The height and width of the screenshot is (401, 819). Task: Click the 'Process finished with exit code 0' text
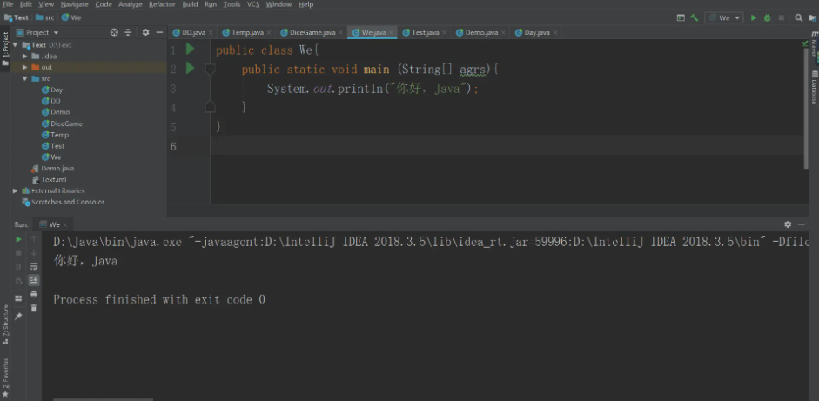tap(159, 300)
